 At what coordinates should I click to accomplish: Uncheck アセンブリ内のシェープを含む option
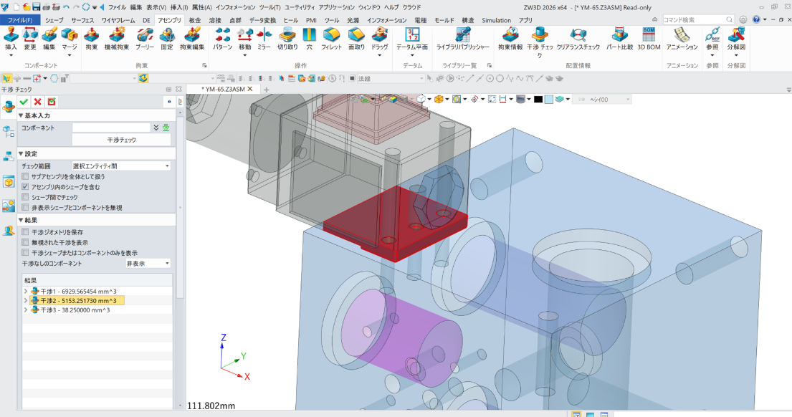[x=26, y=187]
